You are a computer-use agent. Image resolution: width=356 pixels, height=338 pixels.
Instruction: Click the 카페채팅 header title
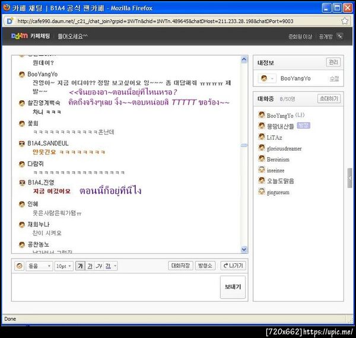(40, 36)
